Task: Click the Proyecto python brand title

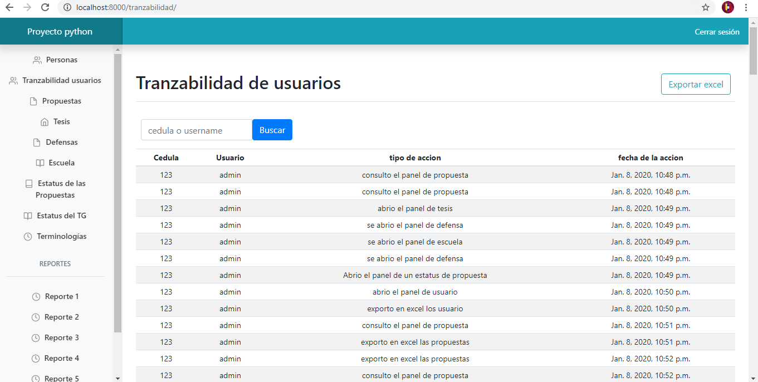Action: 60,32
